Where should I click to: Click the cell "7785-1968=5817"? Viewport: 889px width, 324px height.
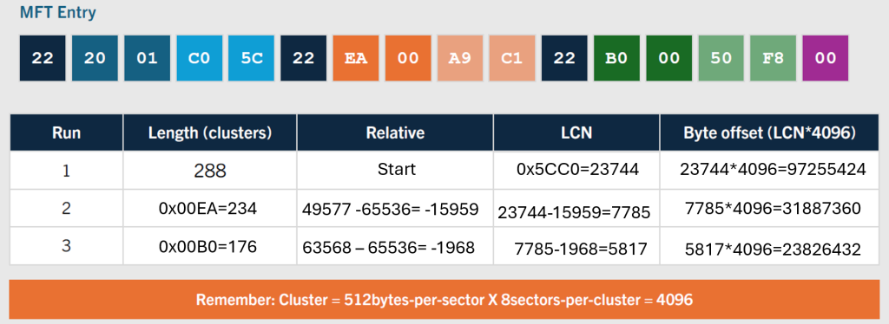click(576, 246)
